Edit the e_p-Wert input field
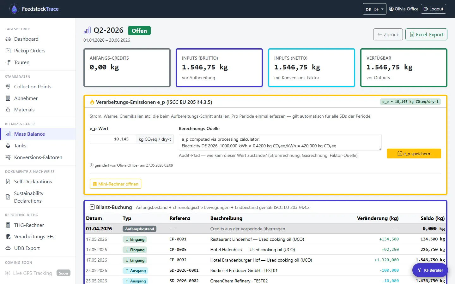455x284 pixels. click(x=113, y=139)
